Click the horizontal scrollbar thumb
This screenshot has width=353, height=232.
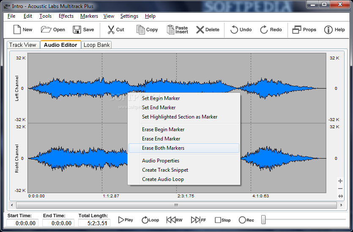(x=176, y=205)
